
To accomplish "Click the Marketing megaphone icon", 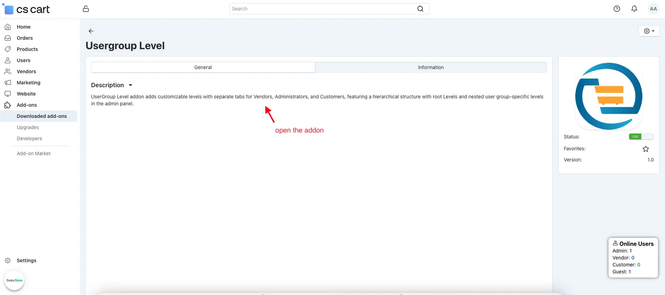I will pyautogui.click(x=7, y=83).
